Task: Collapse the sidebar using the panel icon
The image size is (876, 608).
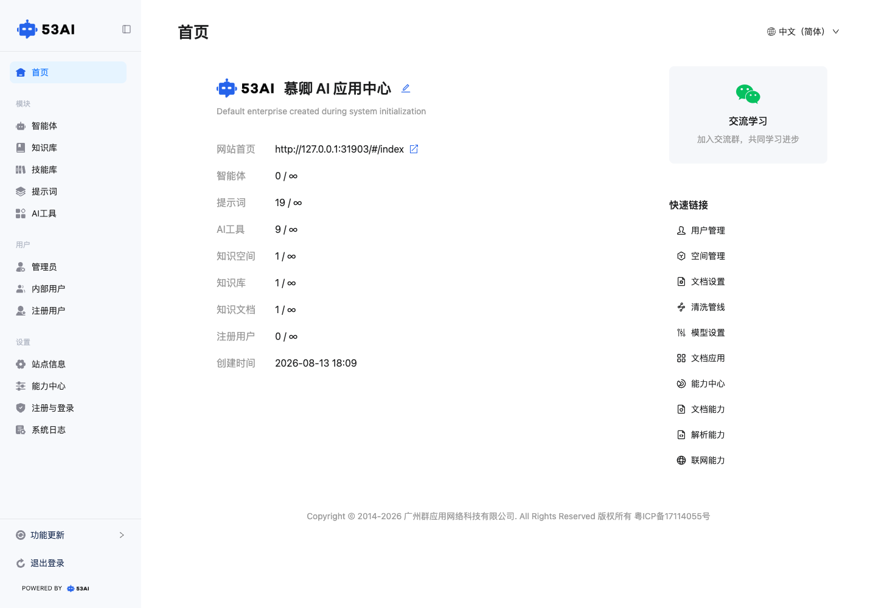Action: coord(127,29)
